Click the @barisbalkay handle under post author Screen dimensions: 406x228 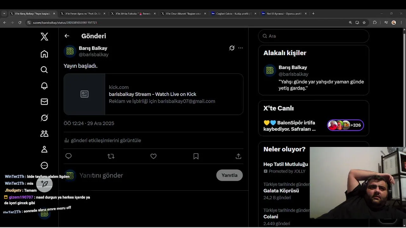pos(94,54)
